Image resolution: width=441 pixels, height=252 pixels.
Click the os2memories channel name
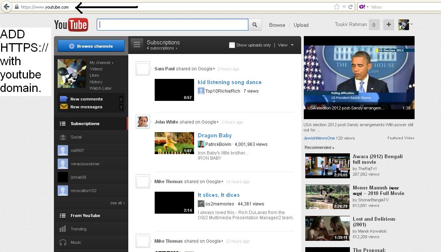[x=219, y=204]
